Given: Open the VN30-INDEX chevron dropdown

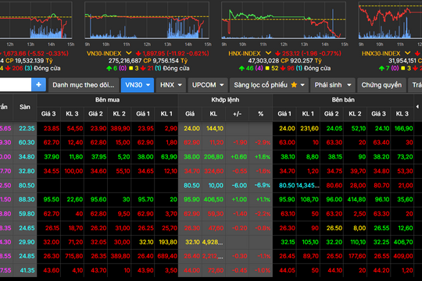Looking at the screenshot, I should click(x=129, y=53).
